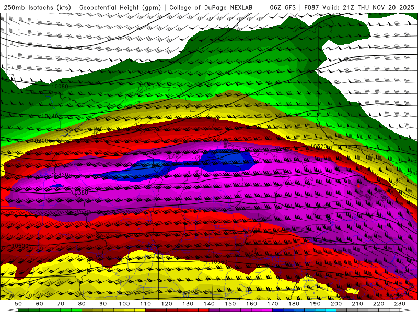Click the 10200 height contour label
This screenshot has width=418, height=313.
click(40, 141)
